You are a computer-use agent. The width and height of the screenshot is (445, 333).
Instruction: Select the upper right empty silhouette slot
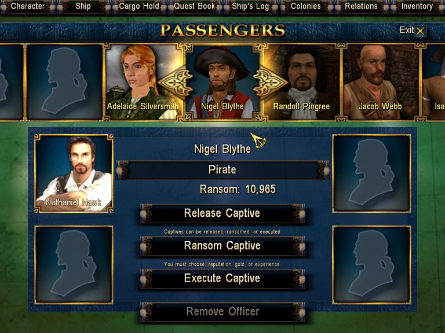(371, 173)
